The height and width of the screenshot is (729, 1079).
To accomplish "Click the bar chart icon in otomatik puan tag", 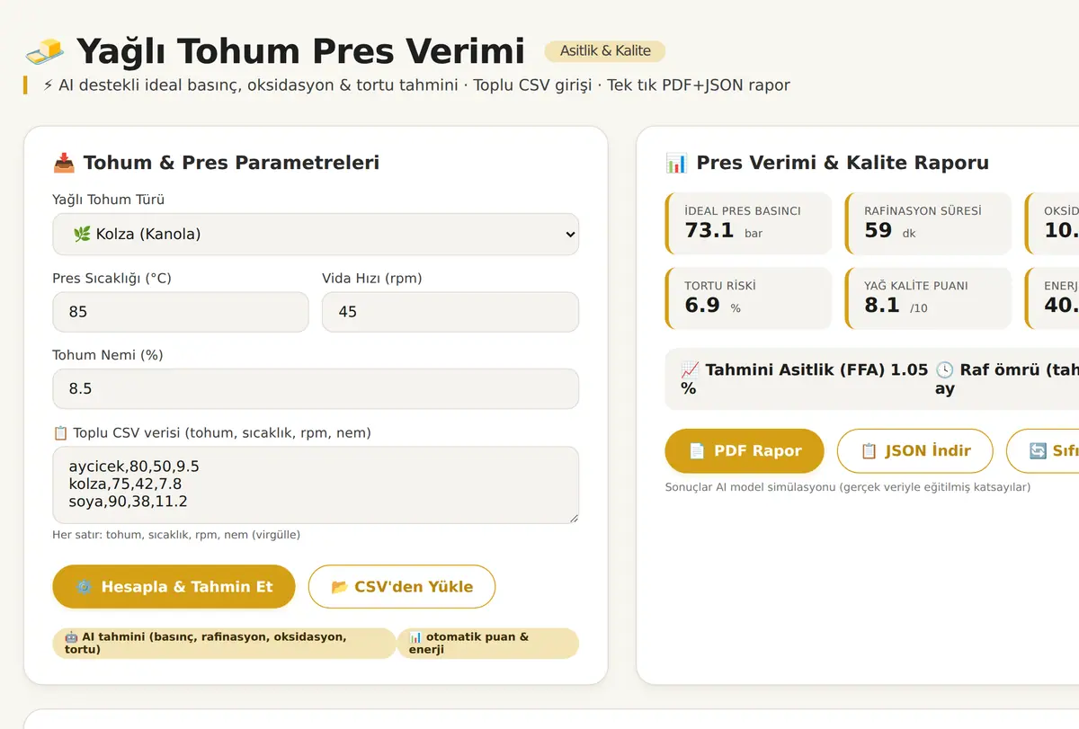I will click(x=415, y=636).
